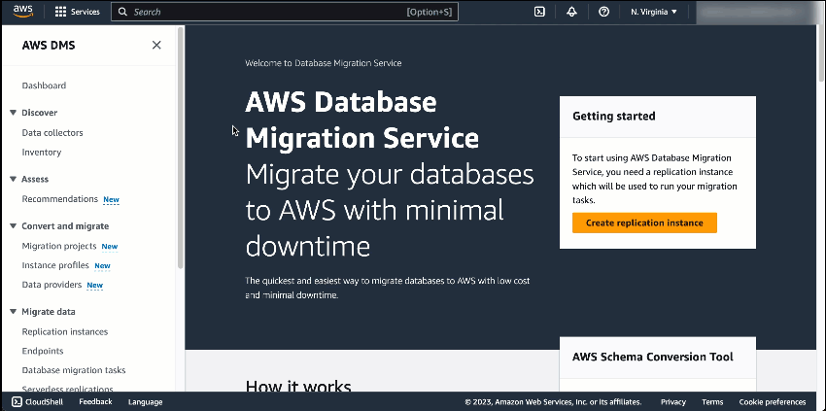
Task: Click the Feedback link in the footer
Action: 95,401
